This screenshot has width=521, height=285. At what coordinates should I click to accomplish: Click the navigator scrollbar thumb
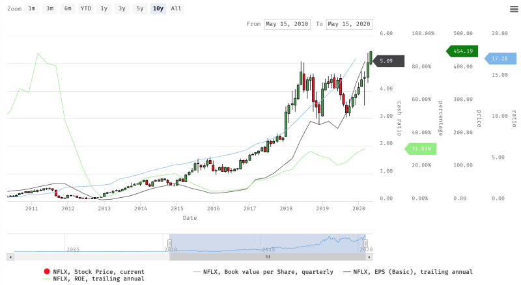pyautogui.click(x=268, y=257)
